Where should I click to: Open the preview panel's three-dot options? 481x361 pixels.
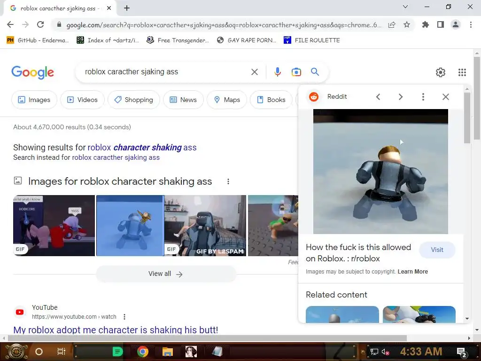(x=423, y=97)
